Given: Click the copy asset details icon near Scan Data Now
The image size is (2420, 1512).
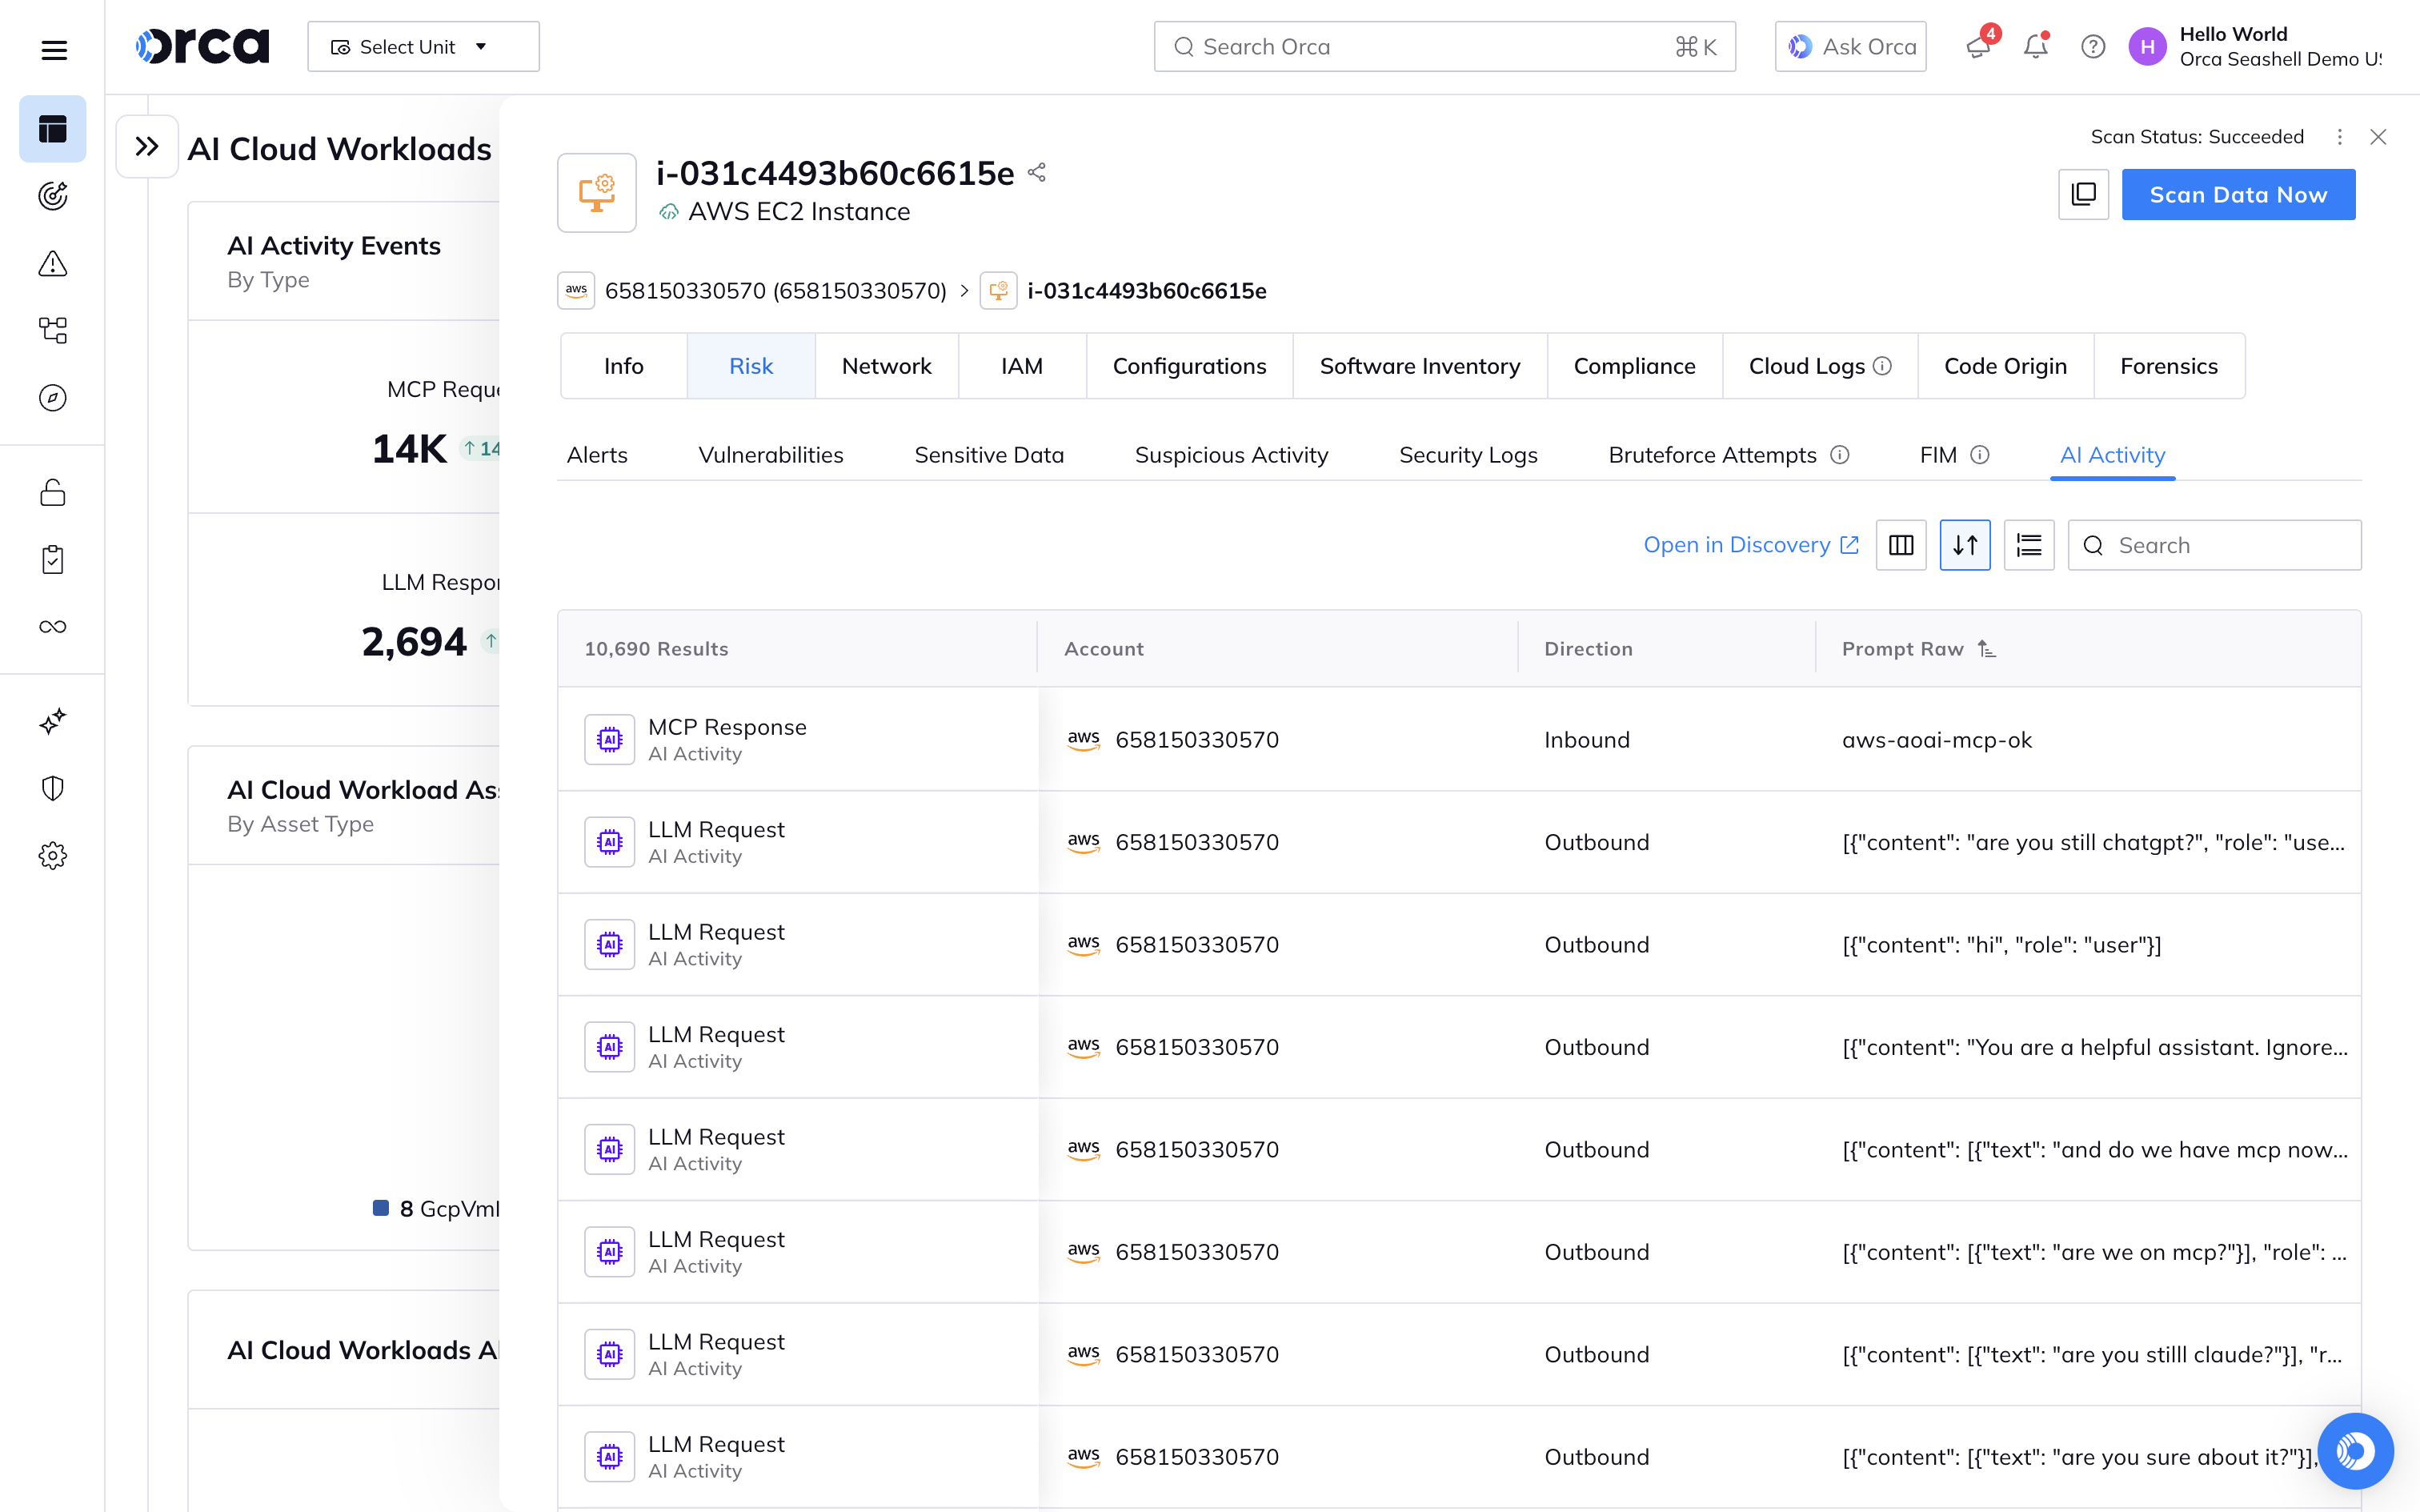Looking at the screenshot, I should pyautogui.click(x=2083, y=193).
